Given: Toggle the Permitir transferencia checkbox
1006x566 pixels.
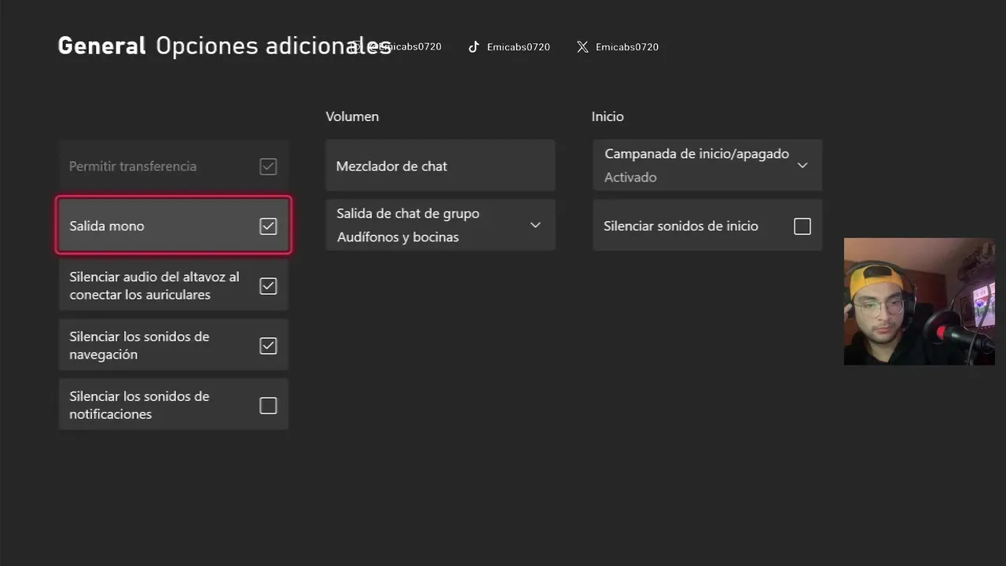Looking at the screenshot, I should [x=268, y=167].
